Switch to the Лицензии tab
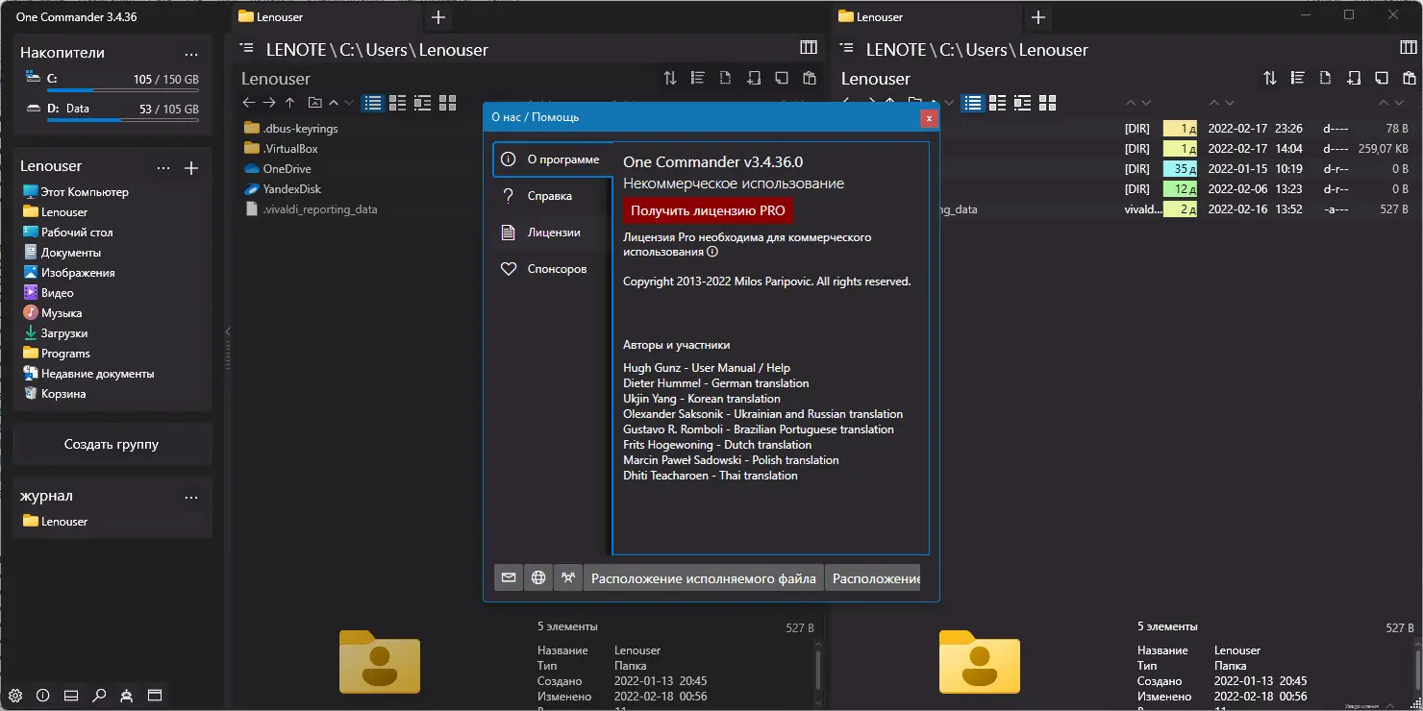This screenshot has width=1423, height=711. 552,233
